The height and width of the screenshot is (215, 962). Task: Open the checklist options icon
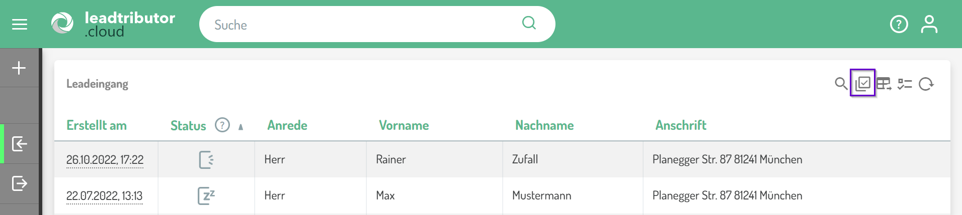[905, 84]
